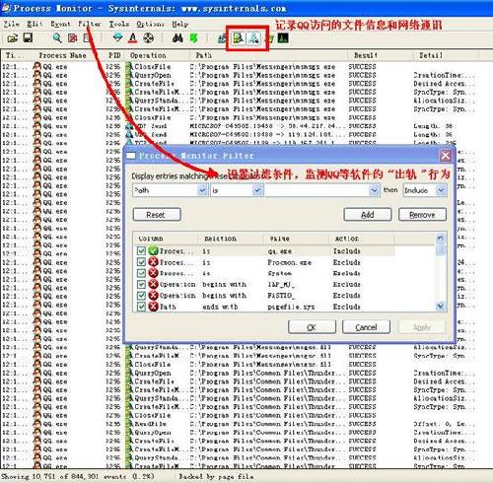Screen dimensions: 493x483
Task: Click the Open file toolbar icon
Action: click(x=13, y=38)
